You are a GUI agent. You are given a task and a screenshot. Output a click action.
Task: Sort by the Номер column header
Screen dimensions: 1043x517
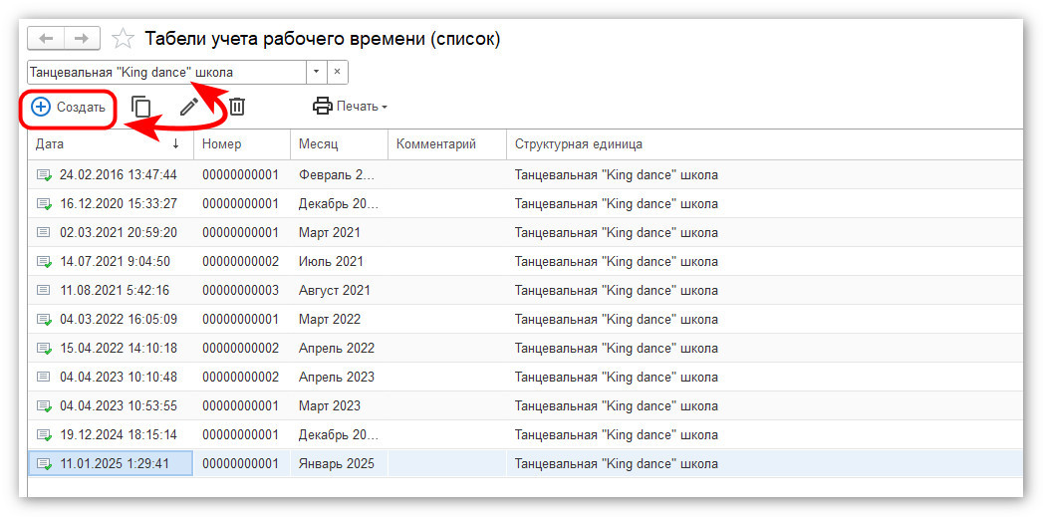point(242,144)
